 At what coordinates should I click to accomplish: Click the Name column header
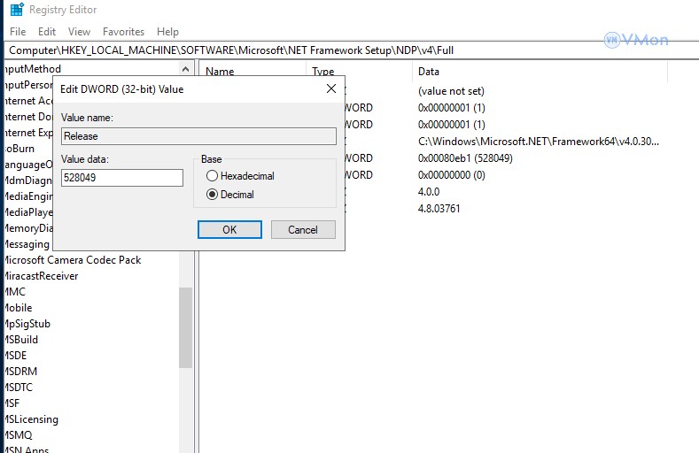coord(220,72)
